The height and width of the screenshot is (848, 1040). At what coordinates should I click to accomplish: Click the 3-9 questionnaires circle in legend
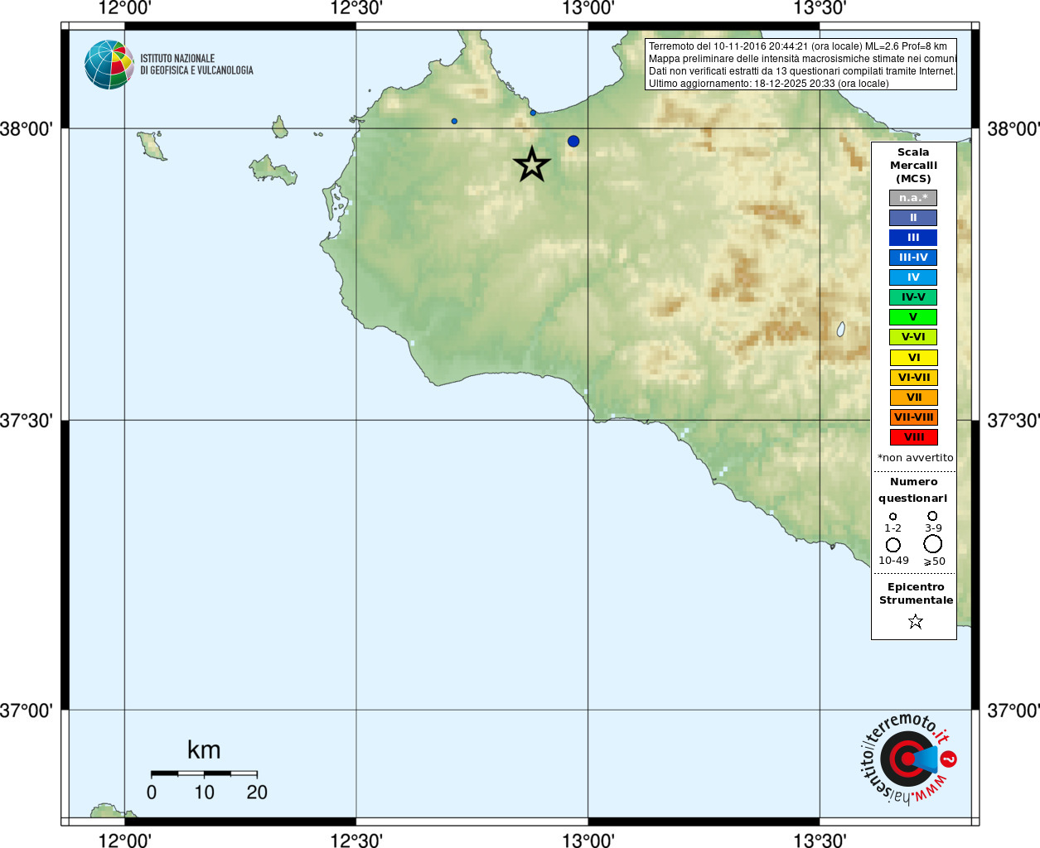point(932,516)
